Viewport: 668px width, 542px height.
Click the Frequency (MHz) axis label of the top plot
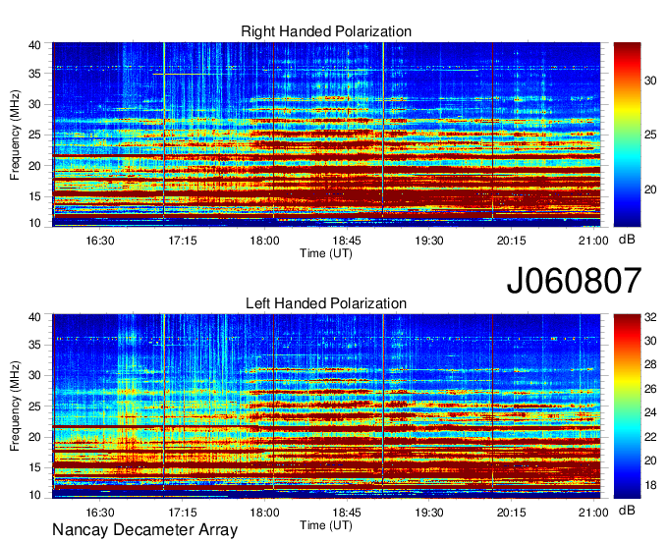(x=15, y=135)
